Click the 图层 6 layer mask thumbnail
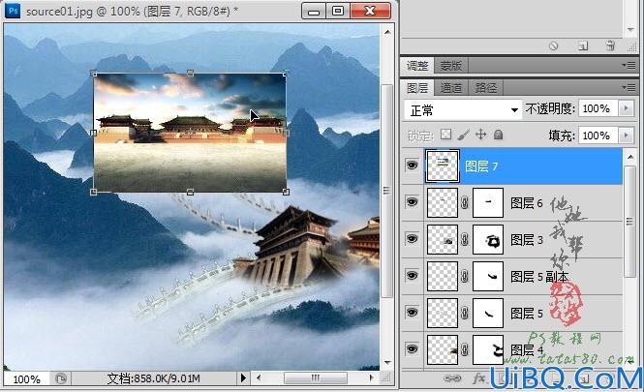This screenshot has width=644, height=392. click(x=488, y=202)
